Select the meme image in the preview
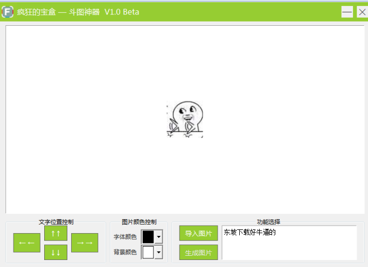 pos(185,120)
